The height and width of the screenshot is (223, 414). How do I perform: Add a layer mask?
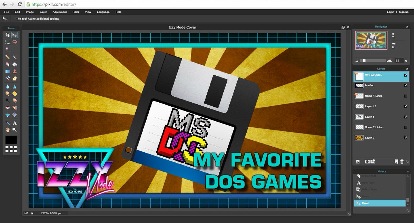pos(367,161)
